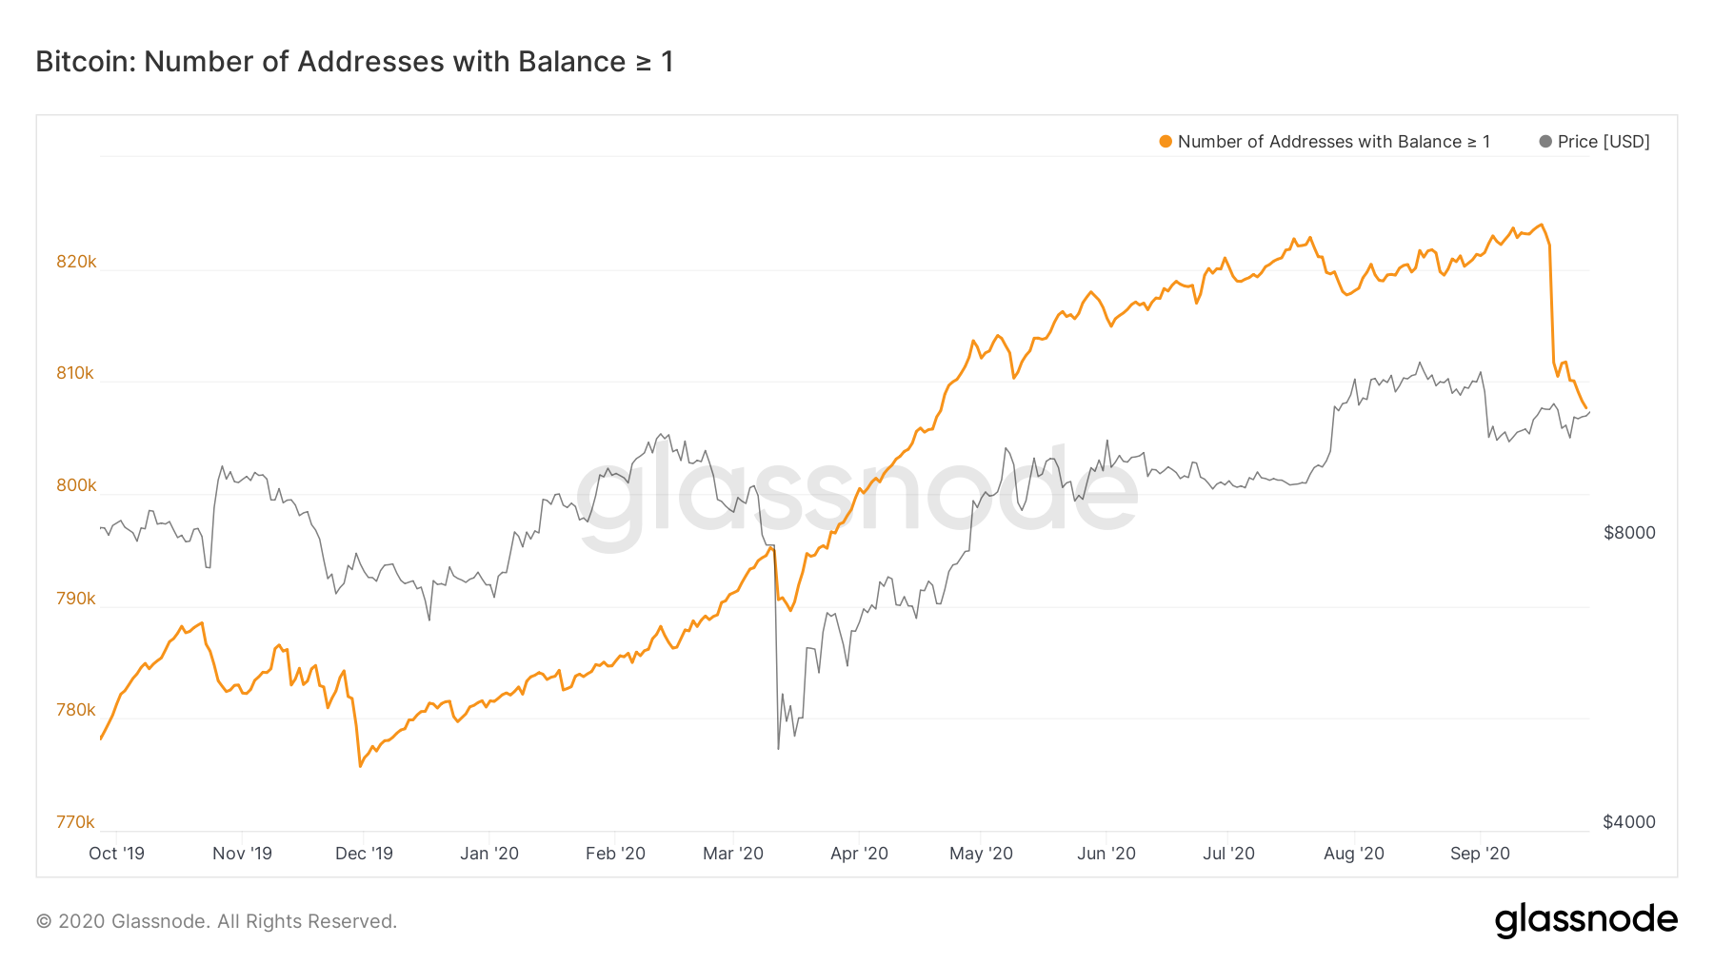
Task: Click the chart title text
Action: (x=354, y=62)
